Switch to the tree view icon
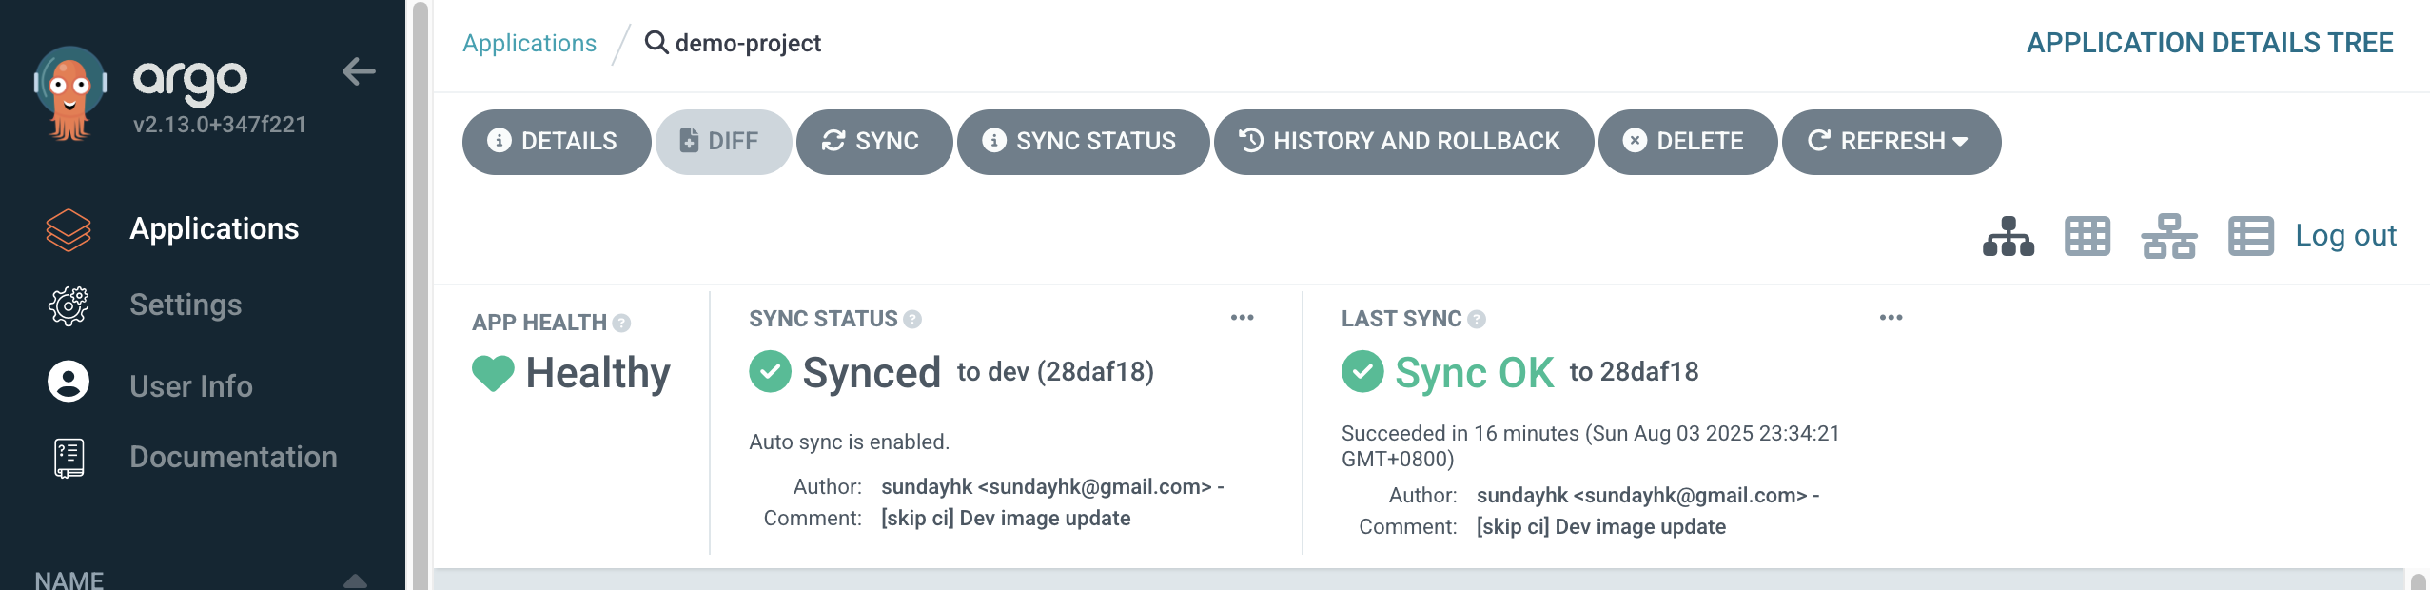Viewport: 2430px width, 590px height. [x=2009, y=236]
